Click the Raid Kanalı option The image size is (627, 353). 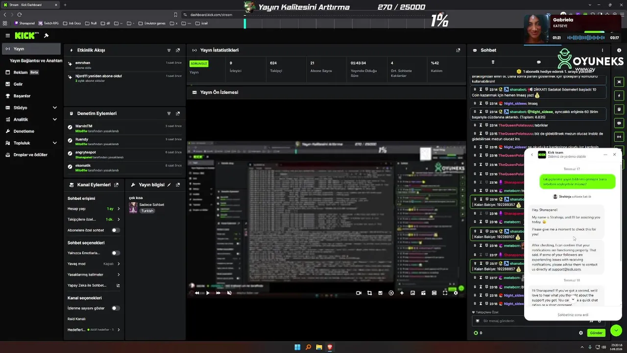coord(76,319)
